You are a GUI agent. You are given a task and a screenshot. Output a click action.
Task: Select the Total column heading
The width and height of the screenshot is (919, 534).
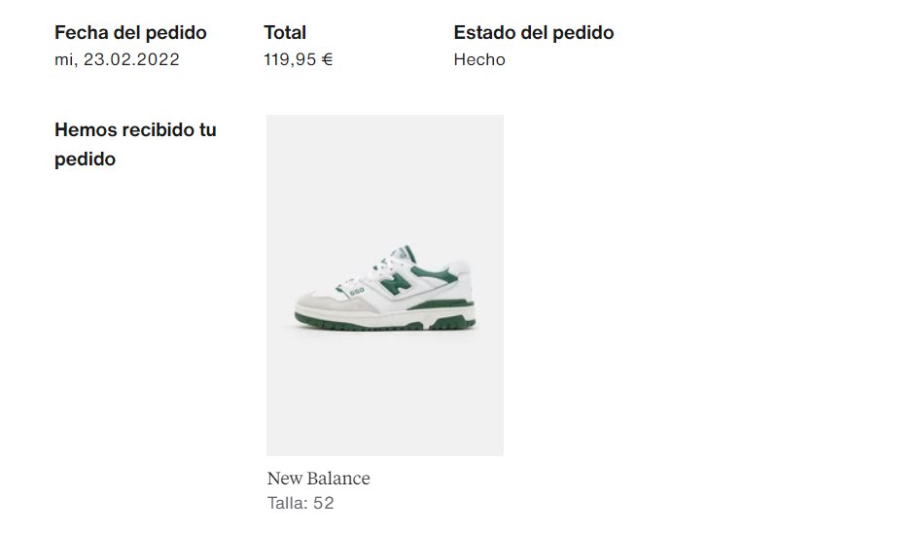pos(285,32)
